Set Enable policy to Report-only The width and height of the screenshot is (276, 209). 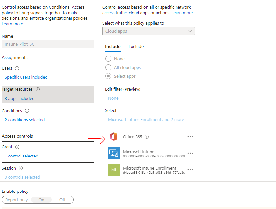click(x=17, y=200)
